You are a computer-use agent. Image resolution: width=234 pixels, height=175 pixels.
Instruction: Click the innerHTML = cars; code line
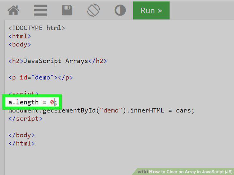point(102,111)
